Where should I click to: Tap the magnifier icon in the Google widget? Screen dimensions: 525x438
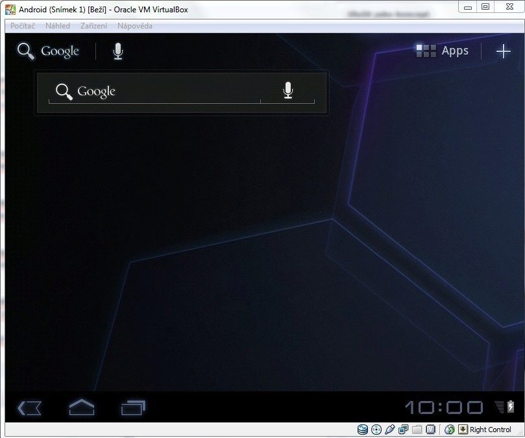coord(64,91)
